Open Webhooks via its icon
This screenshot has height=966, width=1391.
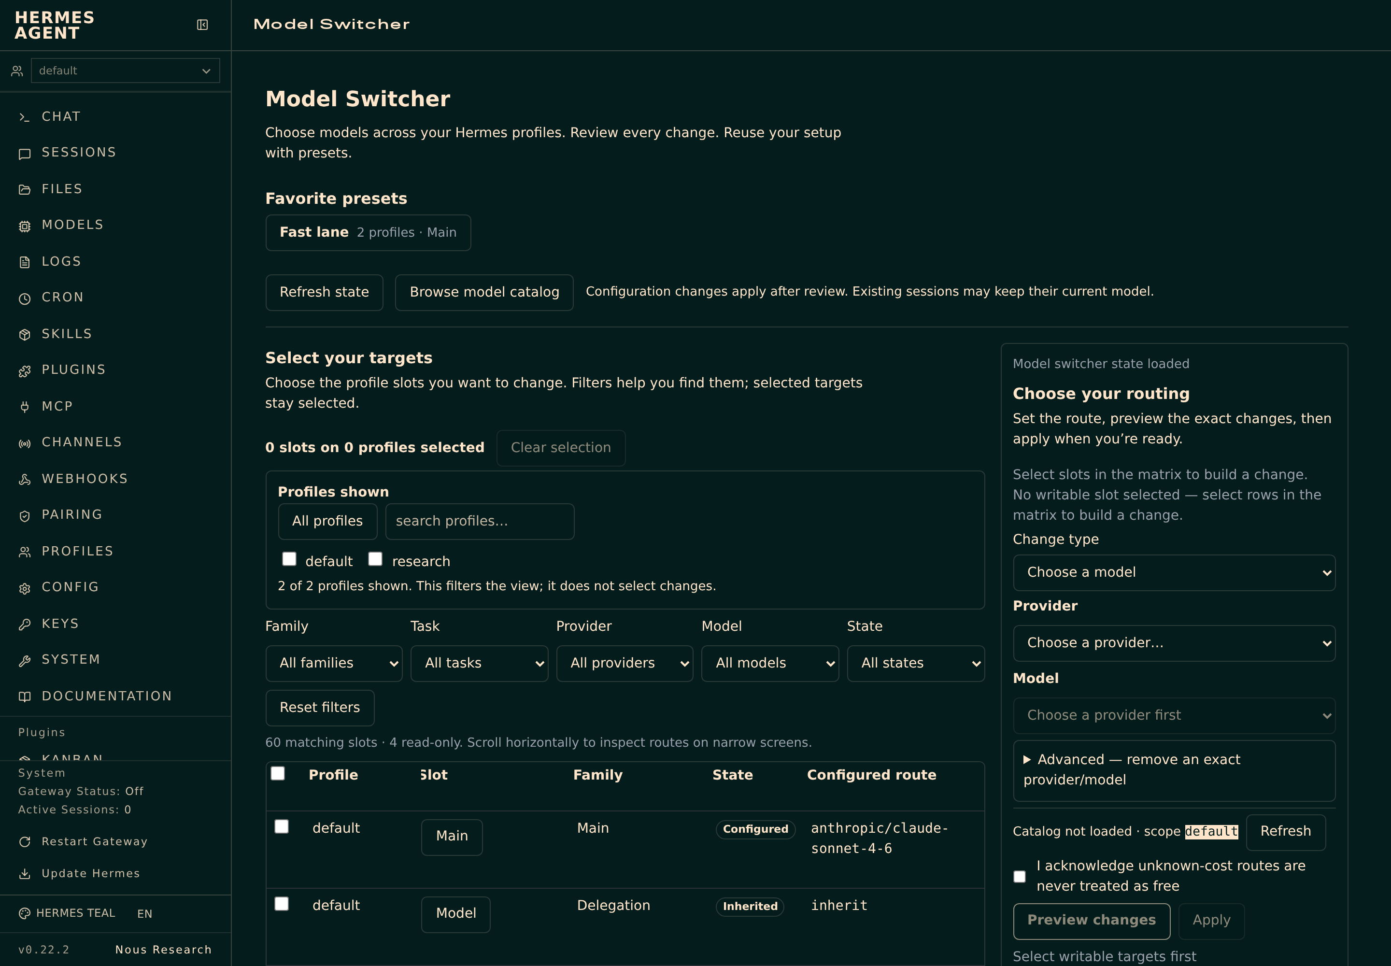(24, 479)
